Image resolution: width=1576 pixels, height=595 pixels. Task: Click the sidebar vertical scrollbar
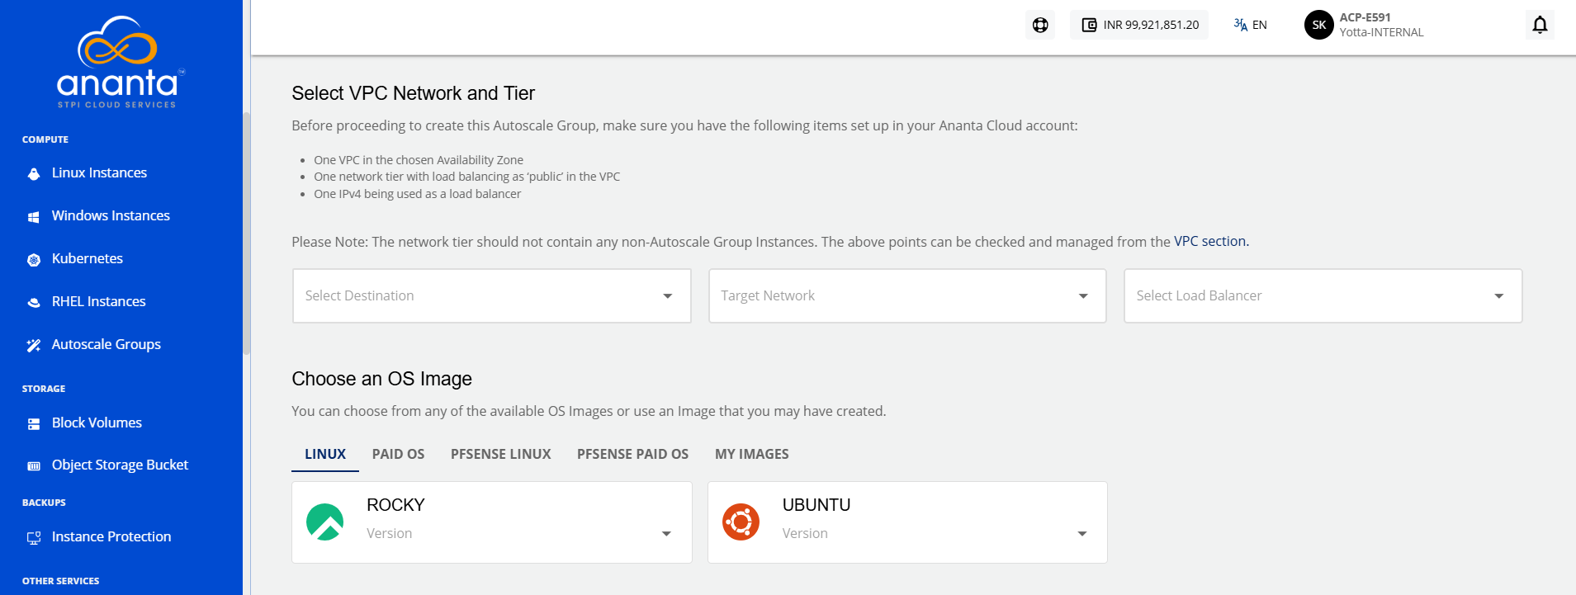click(246, 234)
